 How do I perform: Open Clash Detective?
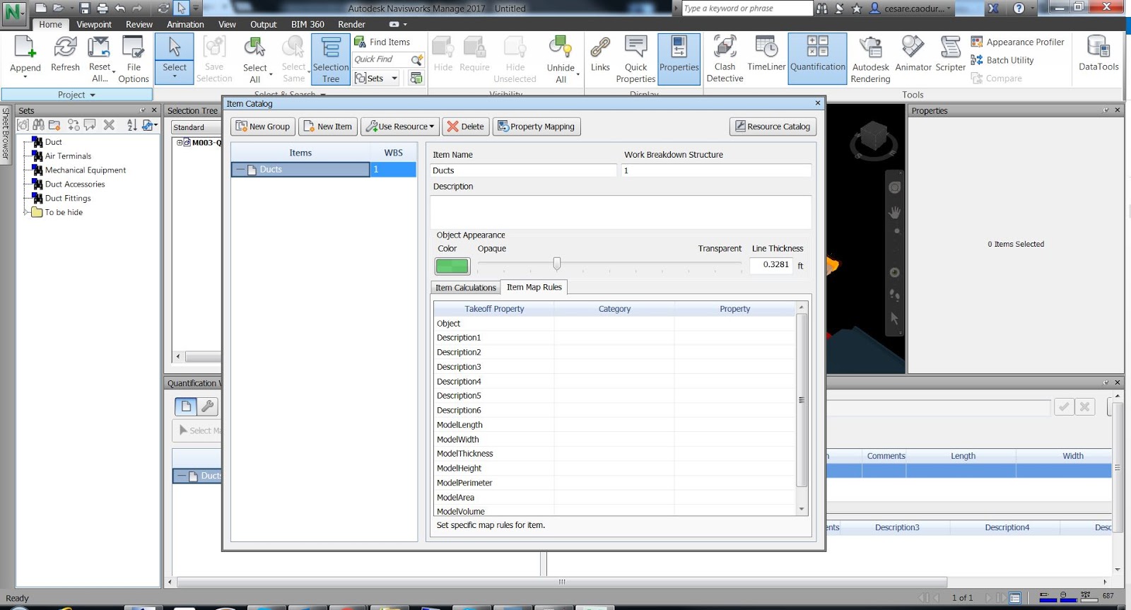725,59
